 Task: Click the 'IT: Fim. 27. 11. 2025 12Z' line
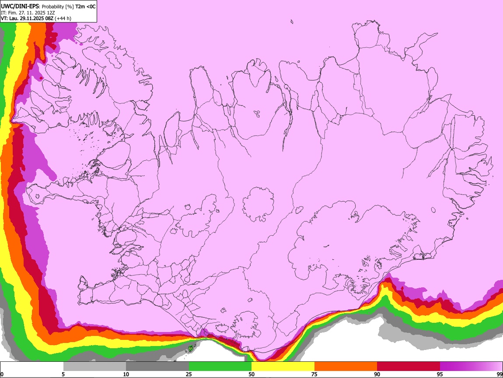(28, 13)
